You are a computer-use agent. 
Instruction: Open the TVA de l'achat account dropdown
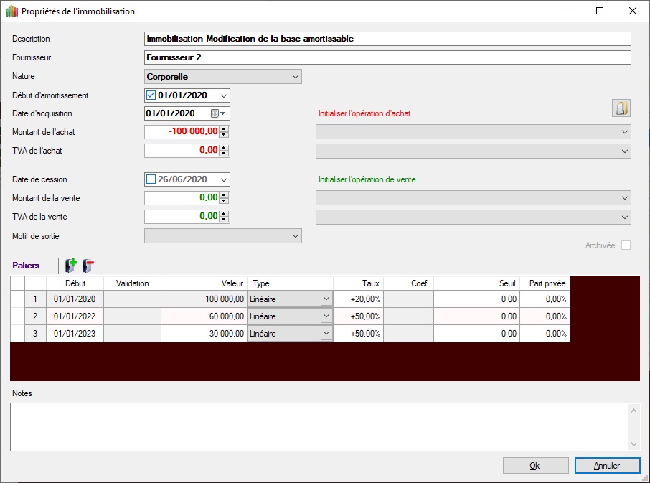pyautogui.click(x=474, y=151)
